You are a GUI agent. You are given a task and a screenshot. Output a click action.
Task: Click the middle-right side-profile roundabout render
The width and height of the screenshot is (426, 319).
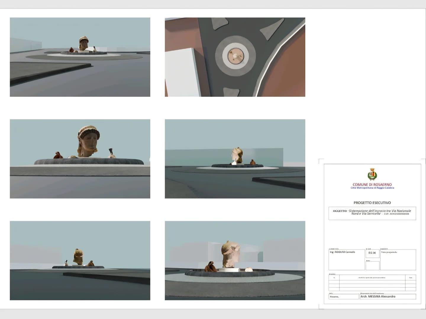click(235, 159)
